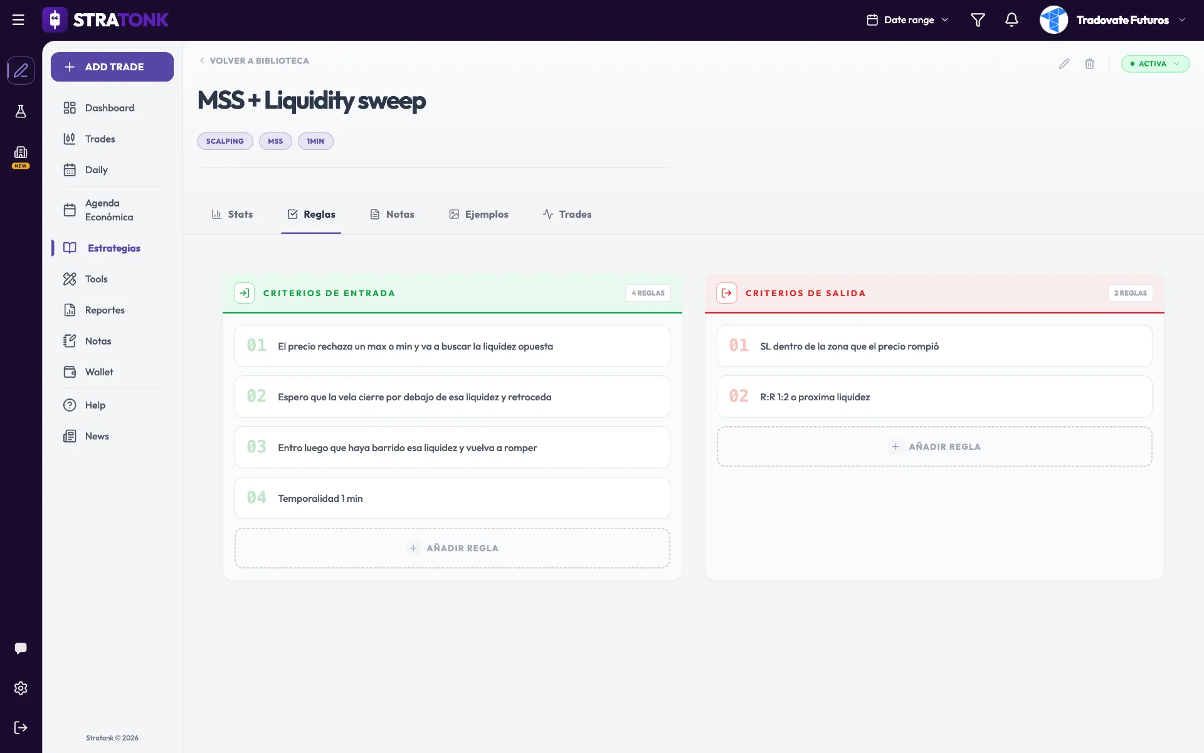Click the Stratonk logo

coord(105,20)
